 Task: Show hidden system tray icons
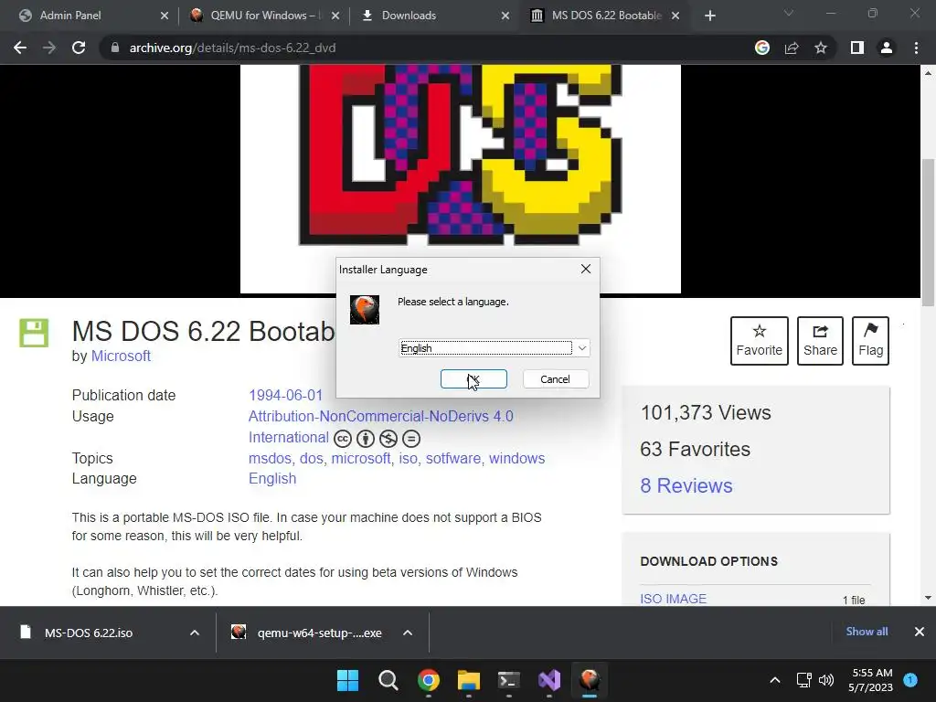[775, 680]
